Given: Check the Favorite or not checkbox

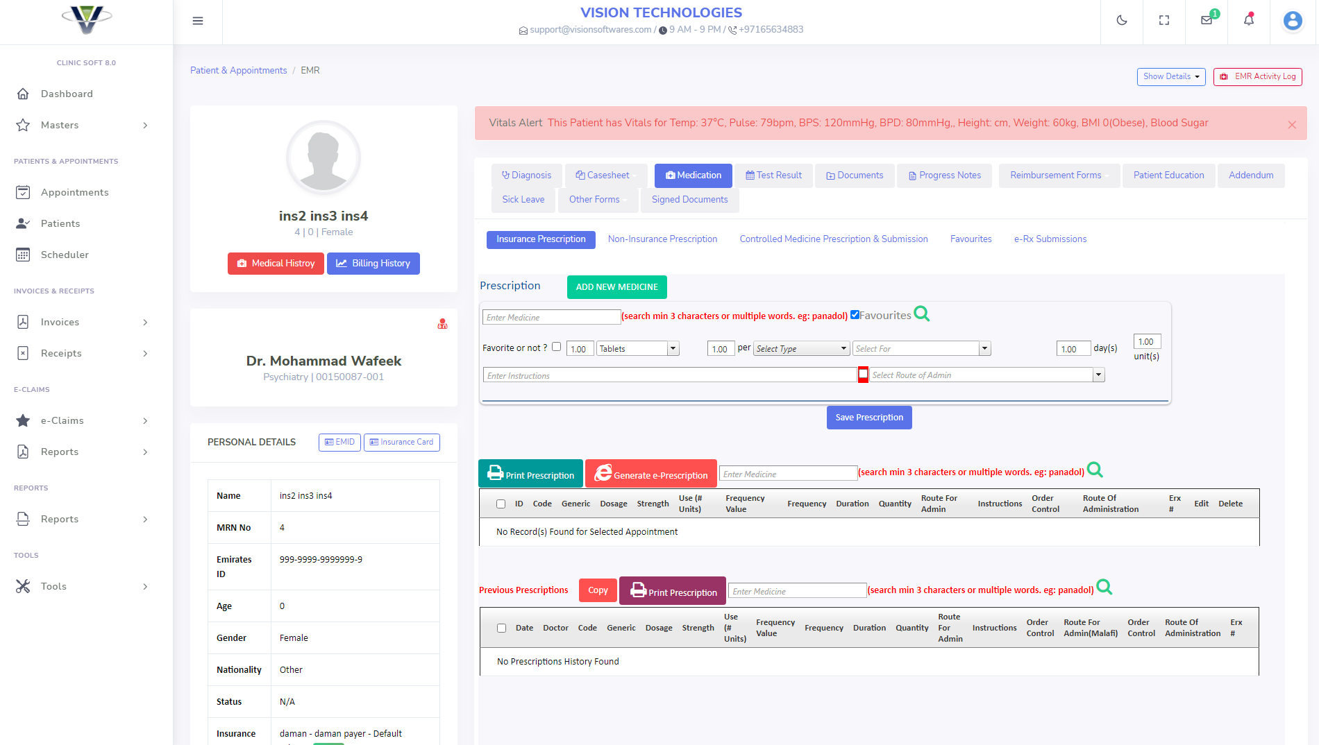Looking at the screenshot, I should [556, 347].
